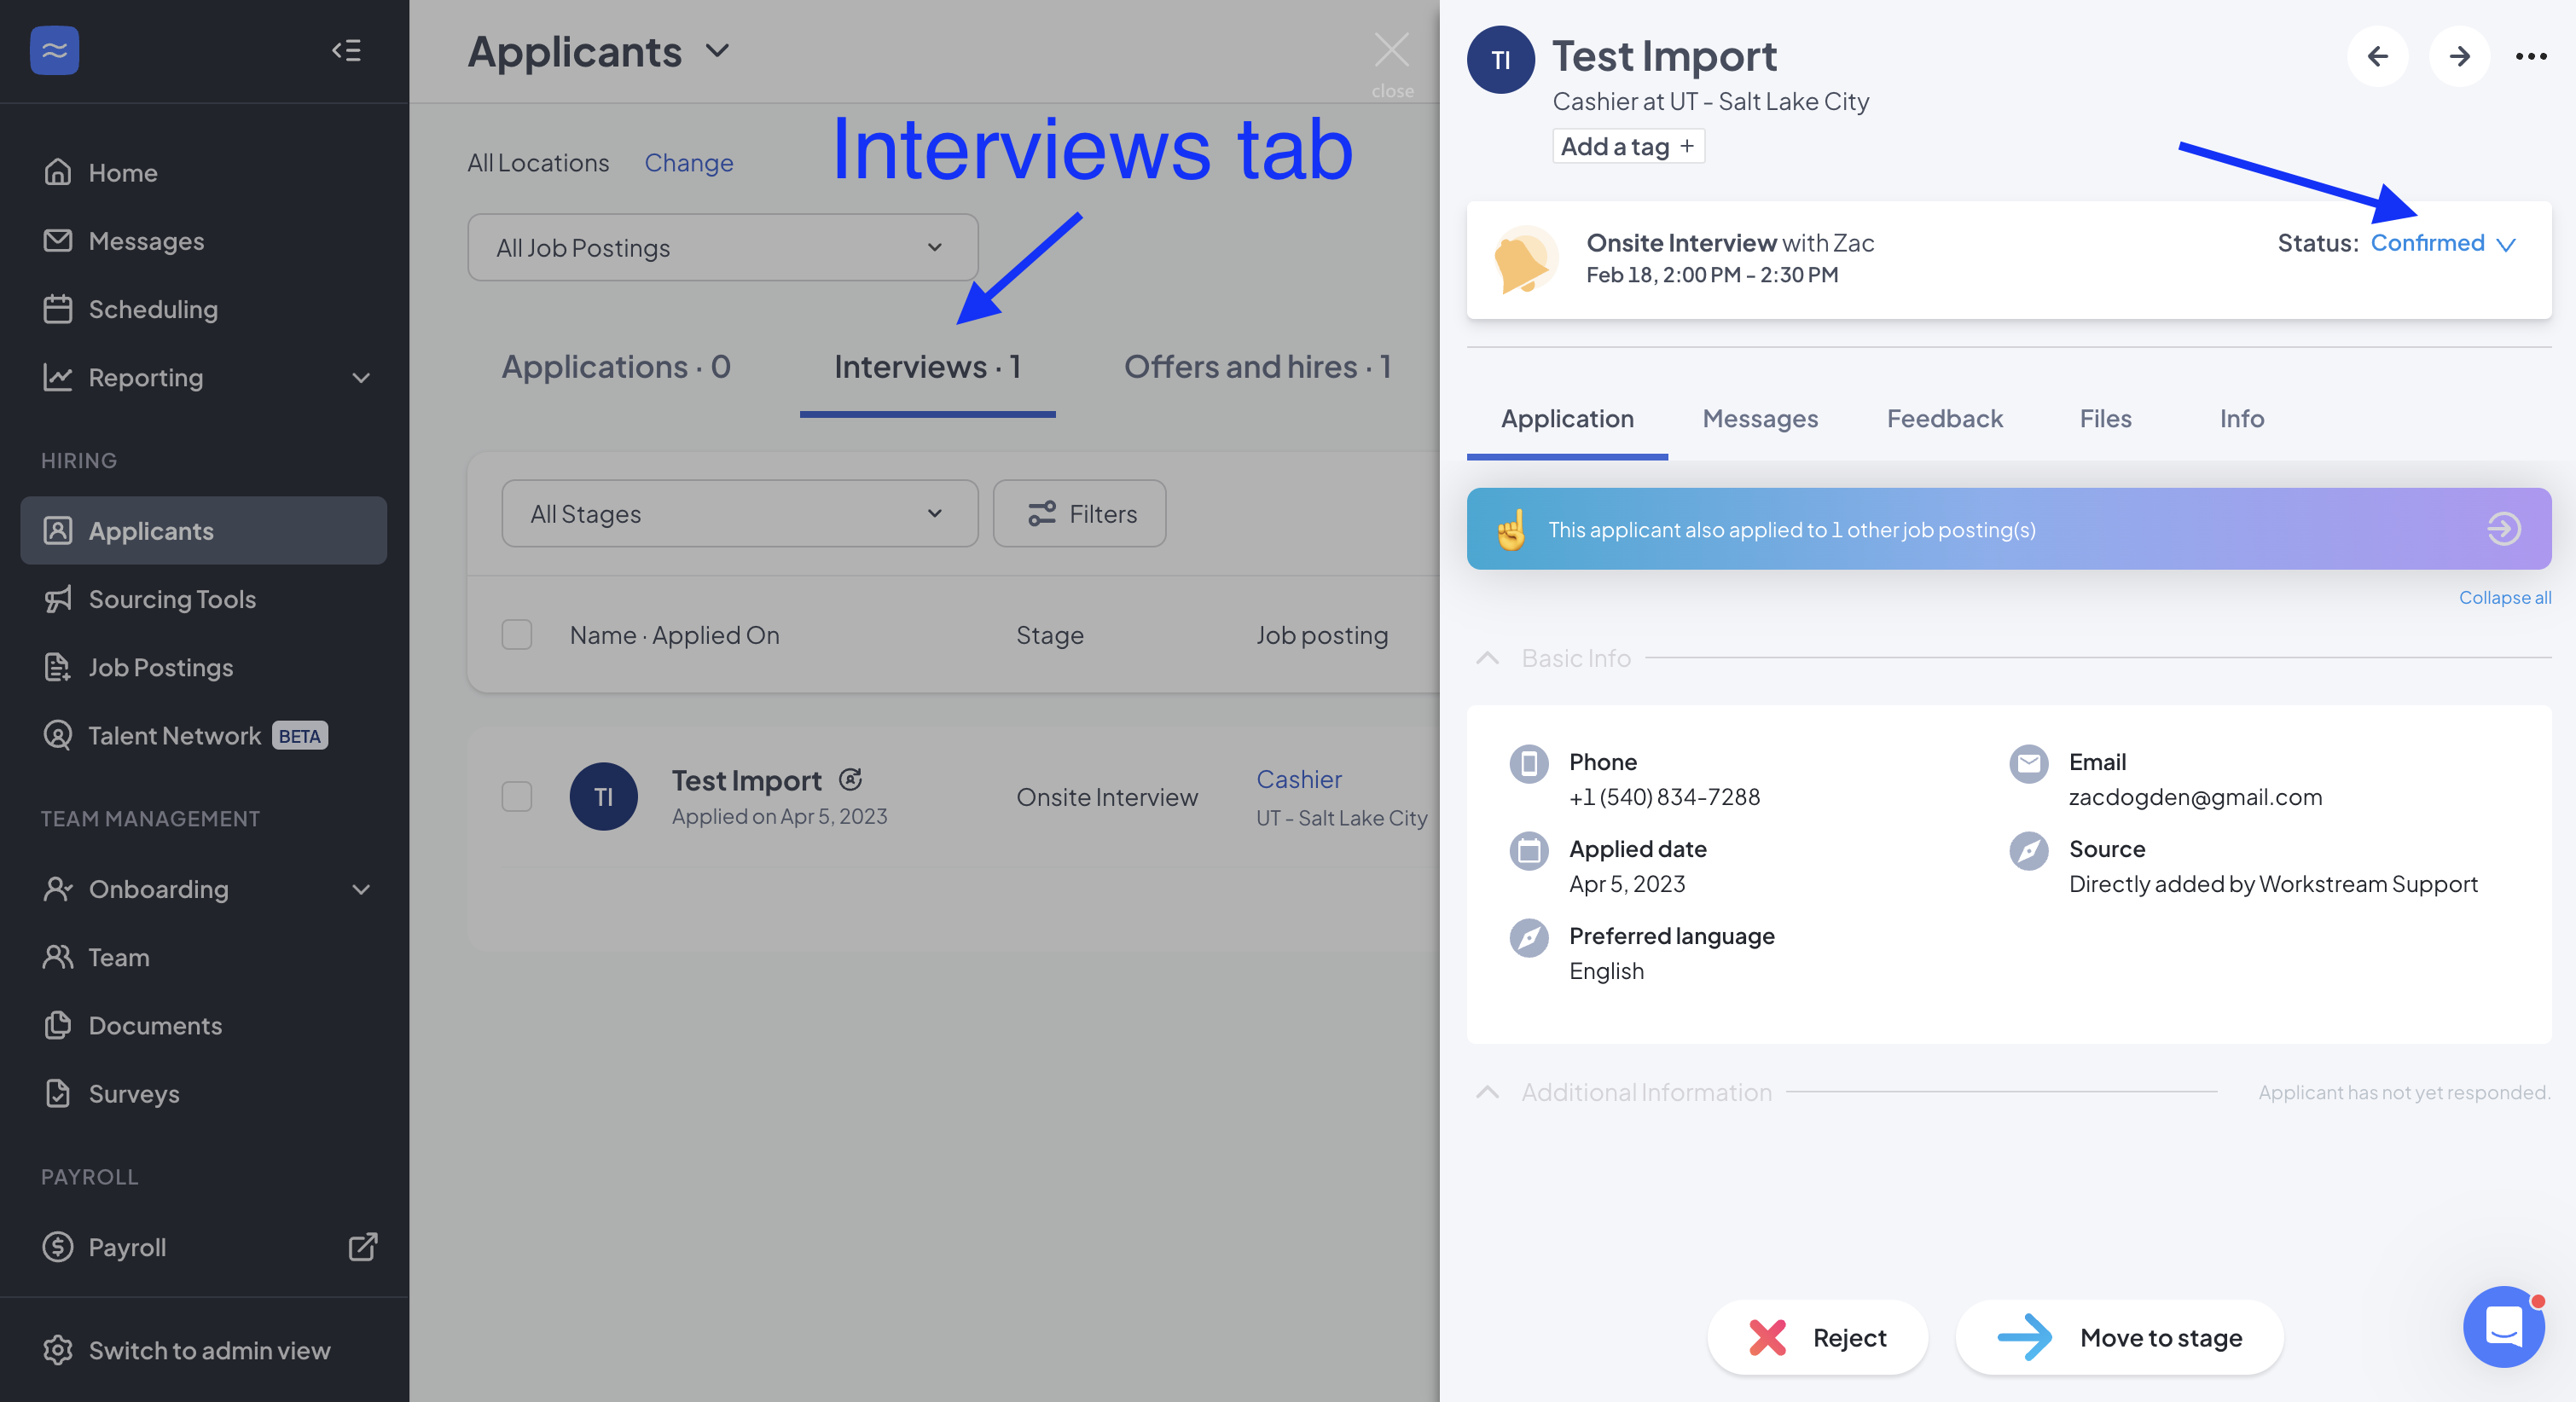This screenshot has width=2576, height=1402.
Task: Click the arrow icon on the other postings banner
Action: [2503, 529]
